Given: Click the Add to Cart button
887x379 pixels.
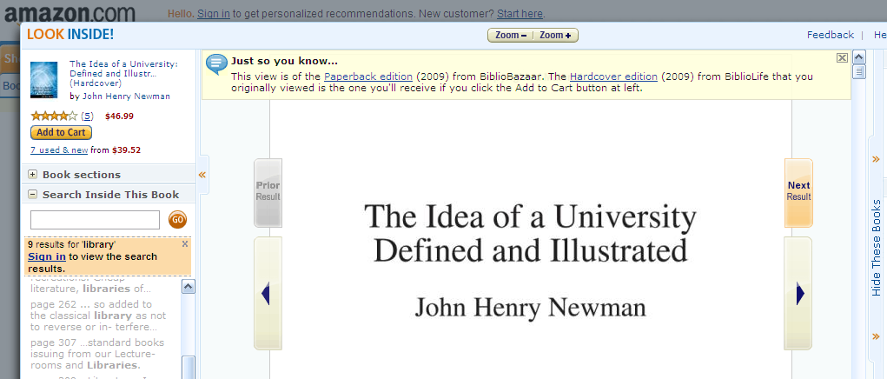Looking at the screenshot, I should pyautogui.click(x=61, y=132).
